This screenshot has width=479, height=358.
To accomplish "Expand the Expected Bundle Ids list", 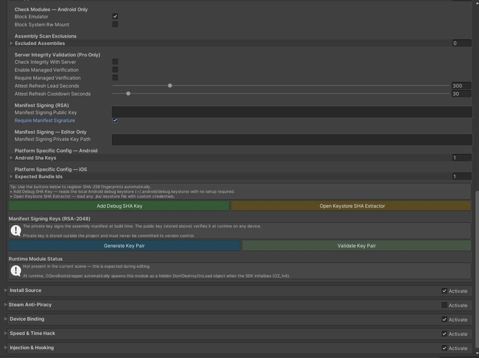I will 12,177.
